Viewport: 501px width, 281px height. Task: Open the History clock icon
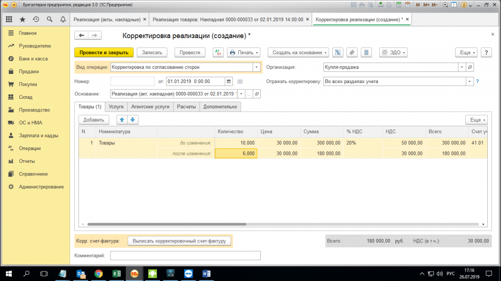point(36,20)
